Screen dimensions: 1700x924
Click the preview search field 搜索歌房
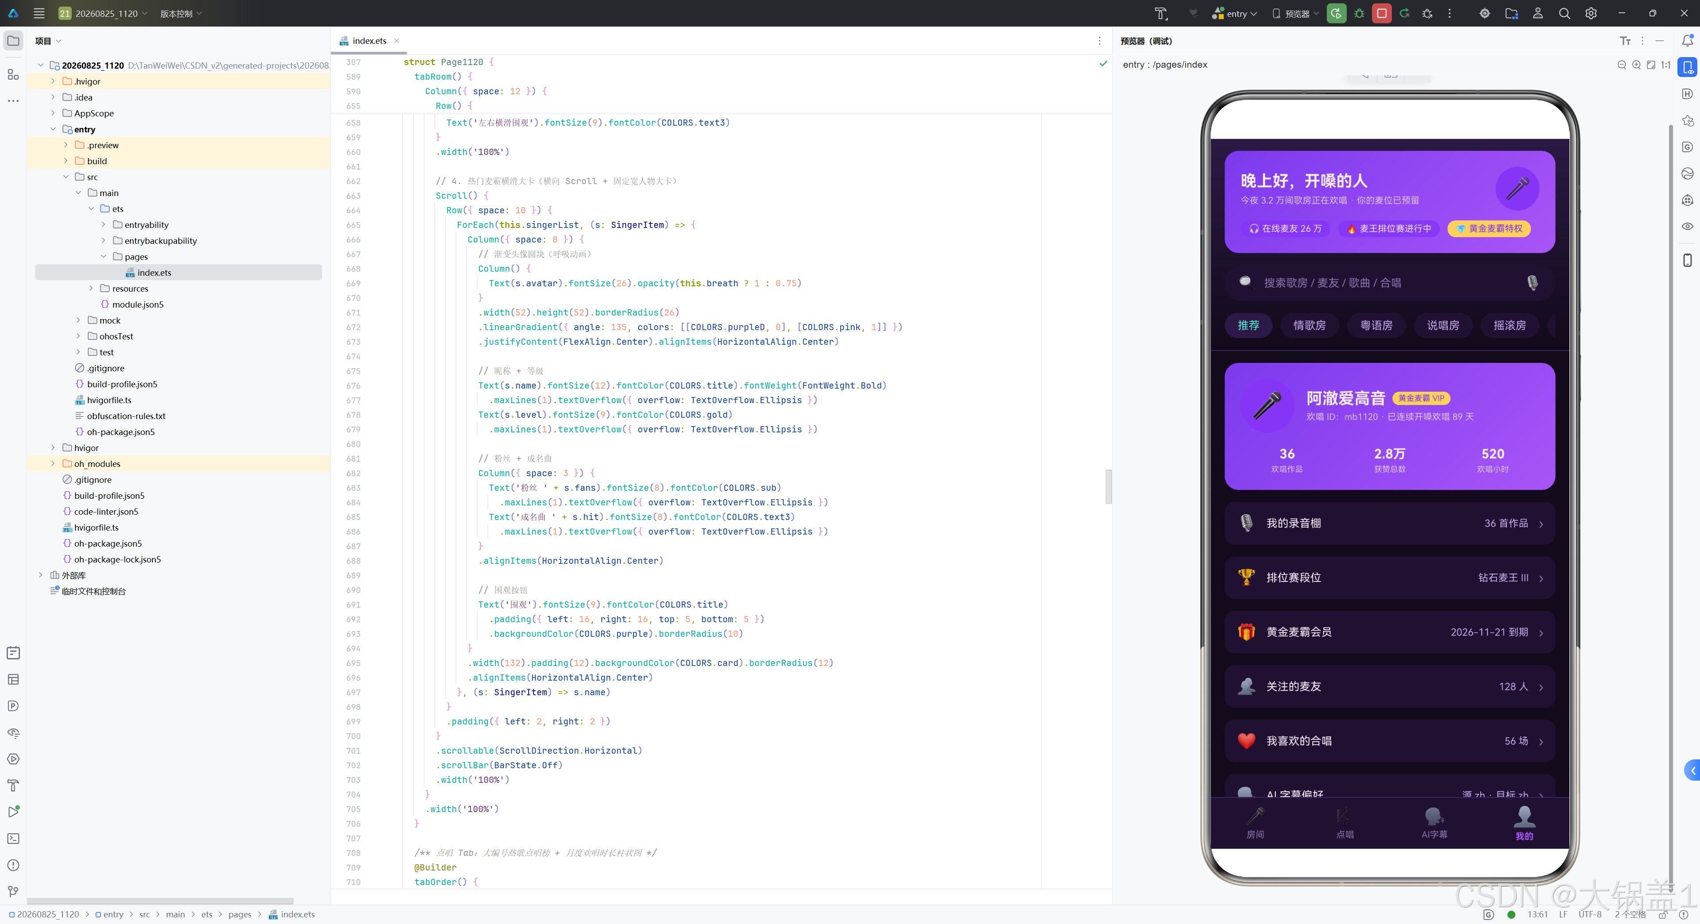point(1389,283)
